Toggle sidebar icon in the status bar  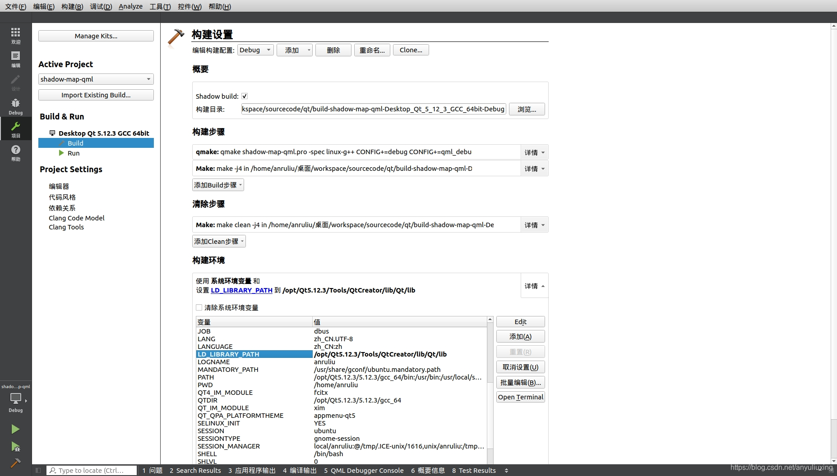coord(38,471)
